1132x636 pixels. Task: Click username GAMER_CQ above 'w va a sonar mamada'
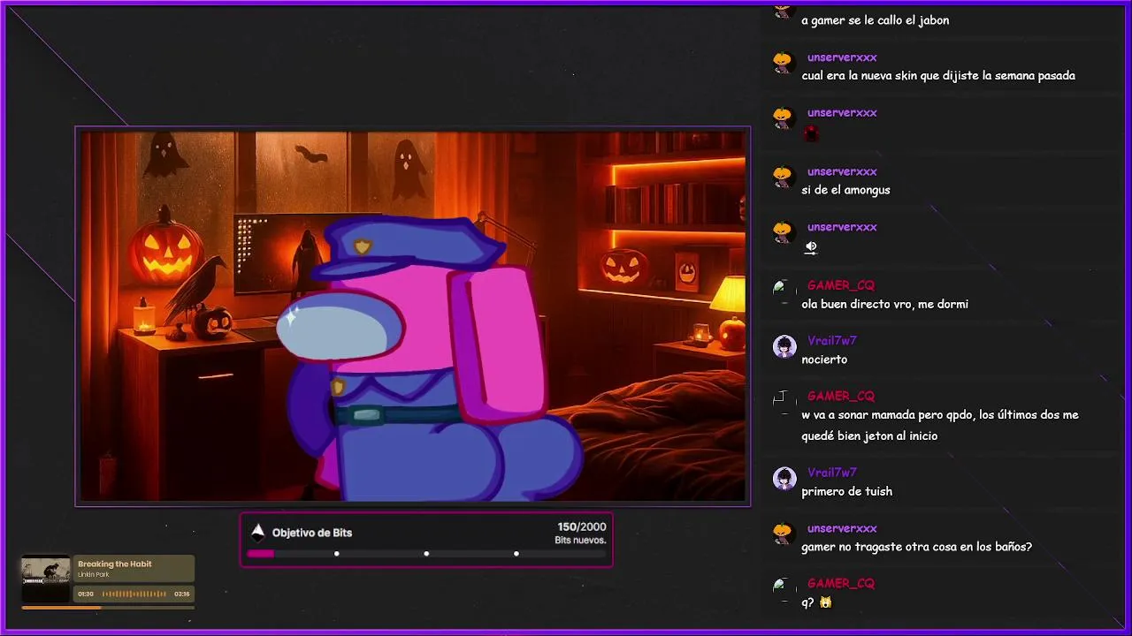[840, 396]
